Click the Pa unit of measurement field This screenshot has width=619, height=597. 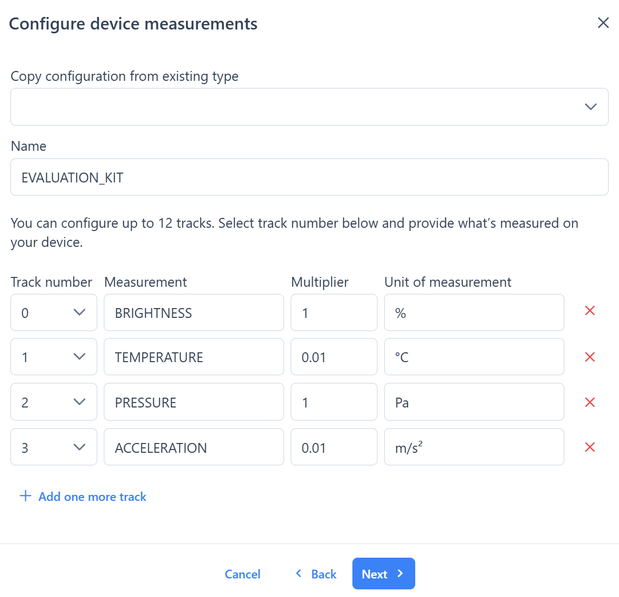474,402
